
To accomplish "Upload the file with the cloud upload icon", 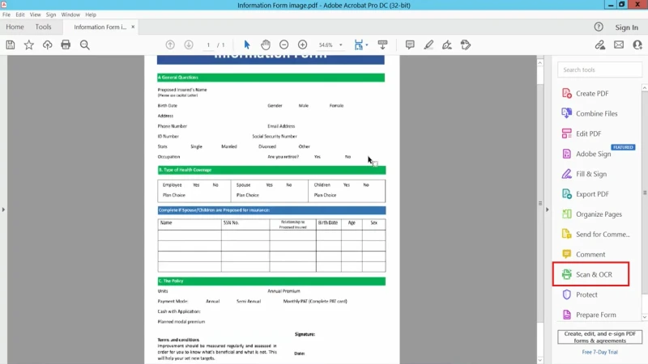I will pos(48,44).
